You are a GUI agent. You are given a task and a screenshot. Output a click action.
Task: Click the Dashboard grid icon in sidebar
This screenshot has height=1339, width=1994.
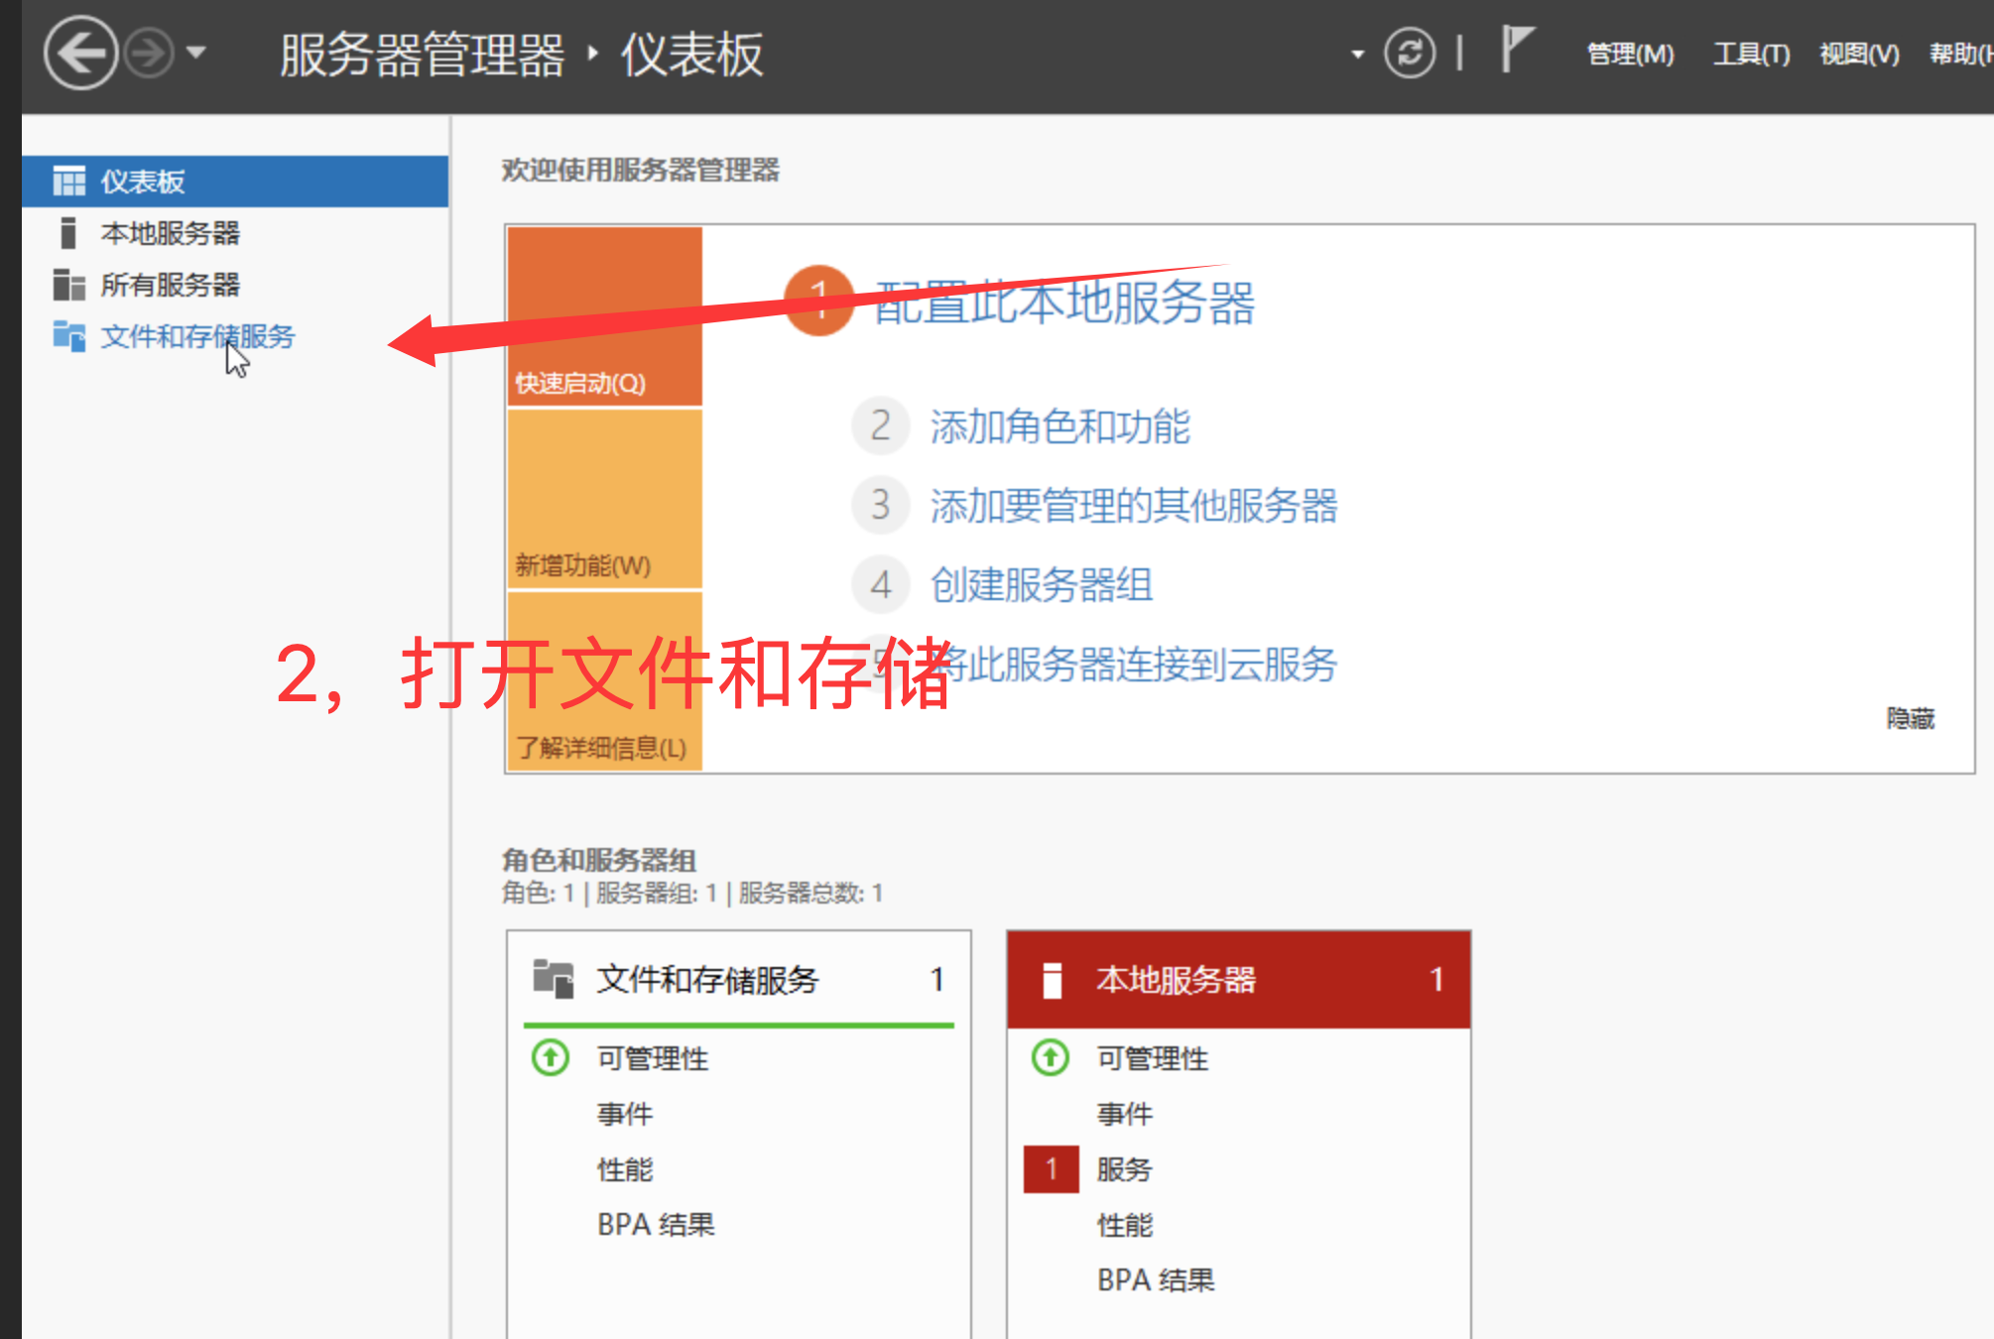click(68, 182)
